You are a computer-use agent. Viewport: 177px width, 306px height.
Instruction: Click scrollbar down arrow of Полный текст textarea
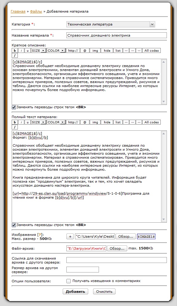(x=163, y=219)
